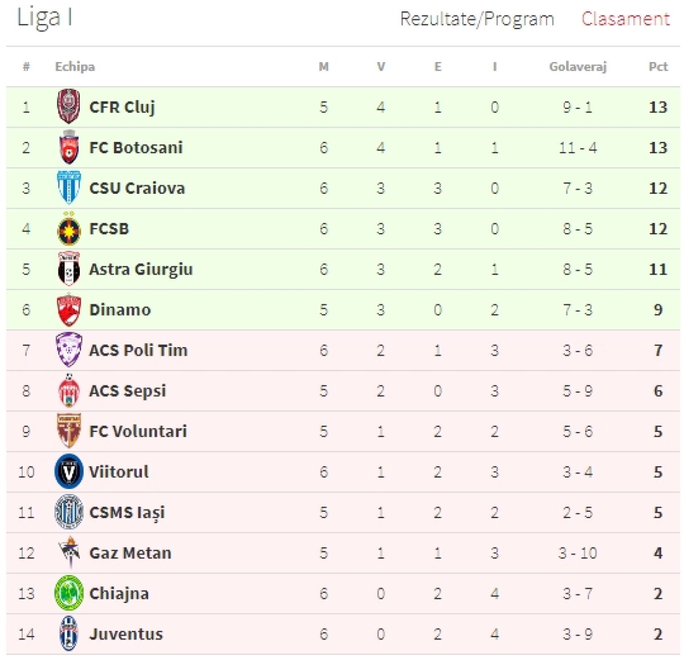Open the Juventus team name link
Image resolution: width=684 pixels, height=660 pixels.
tap(126, 634)
